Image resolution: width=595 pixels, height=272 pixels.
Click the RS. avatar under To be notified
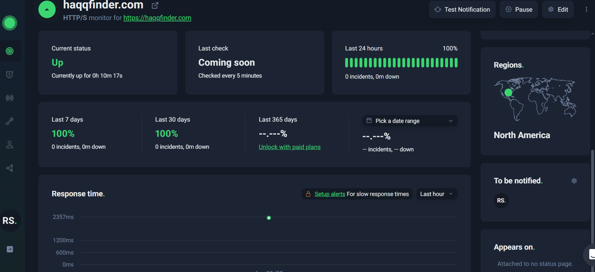coord(501,201)
